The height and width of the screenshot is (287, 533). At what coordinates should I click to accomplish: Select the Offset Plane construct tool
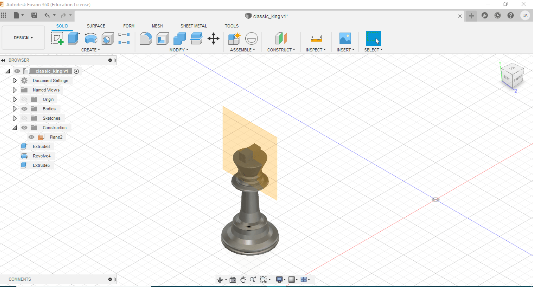(x=281, y=38)
